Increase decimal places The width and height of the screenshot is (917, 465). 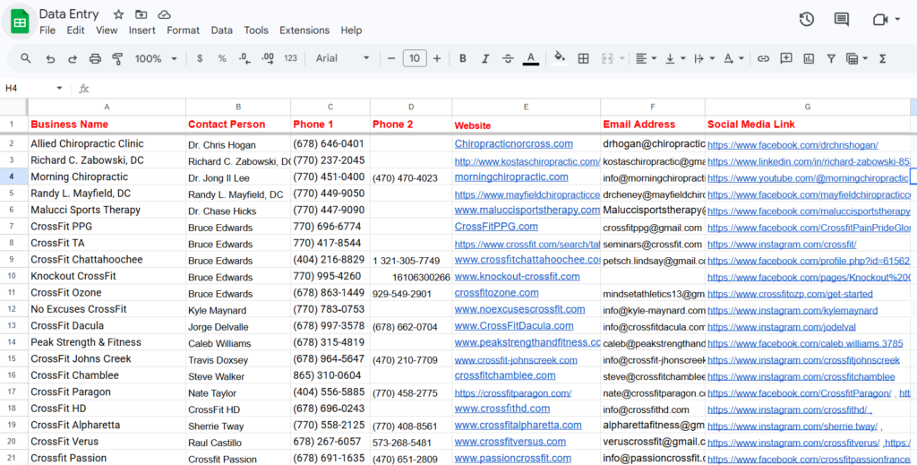[267, 58]
